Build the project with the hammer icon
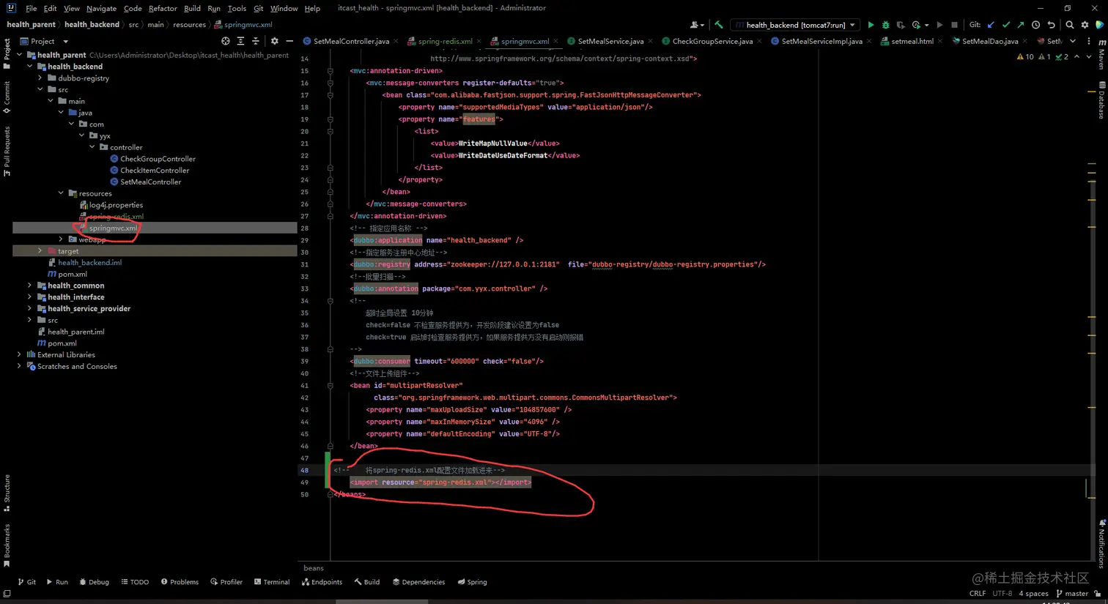1108x604 pixels. point(719,25)
